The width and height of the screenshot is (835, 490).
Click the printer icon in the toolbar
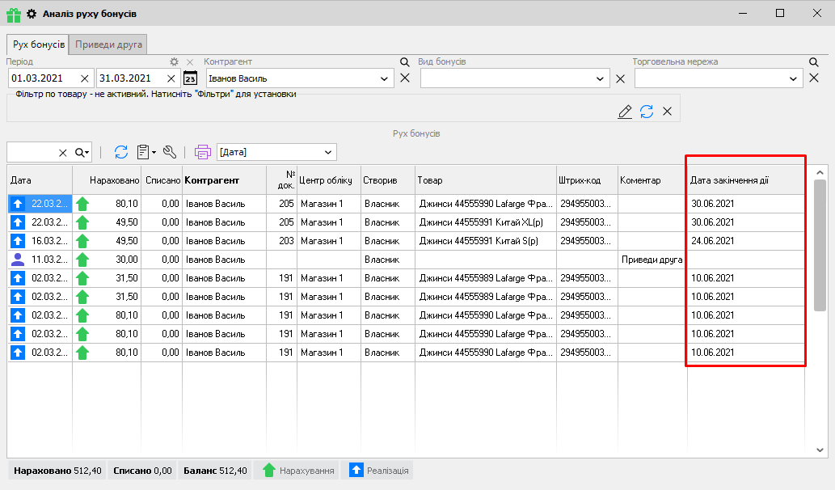(x=202, y=152)
